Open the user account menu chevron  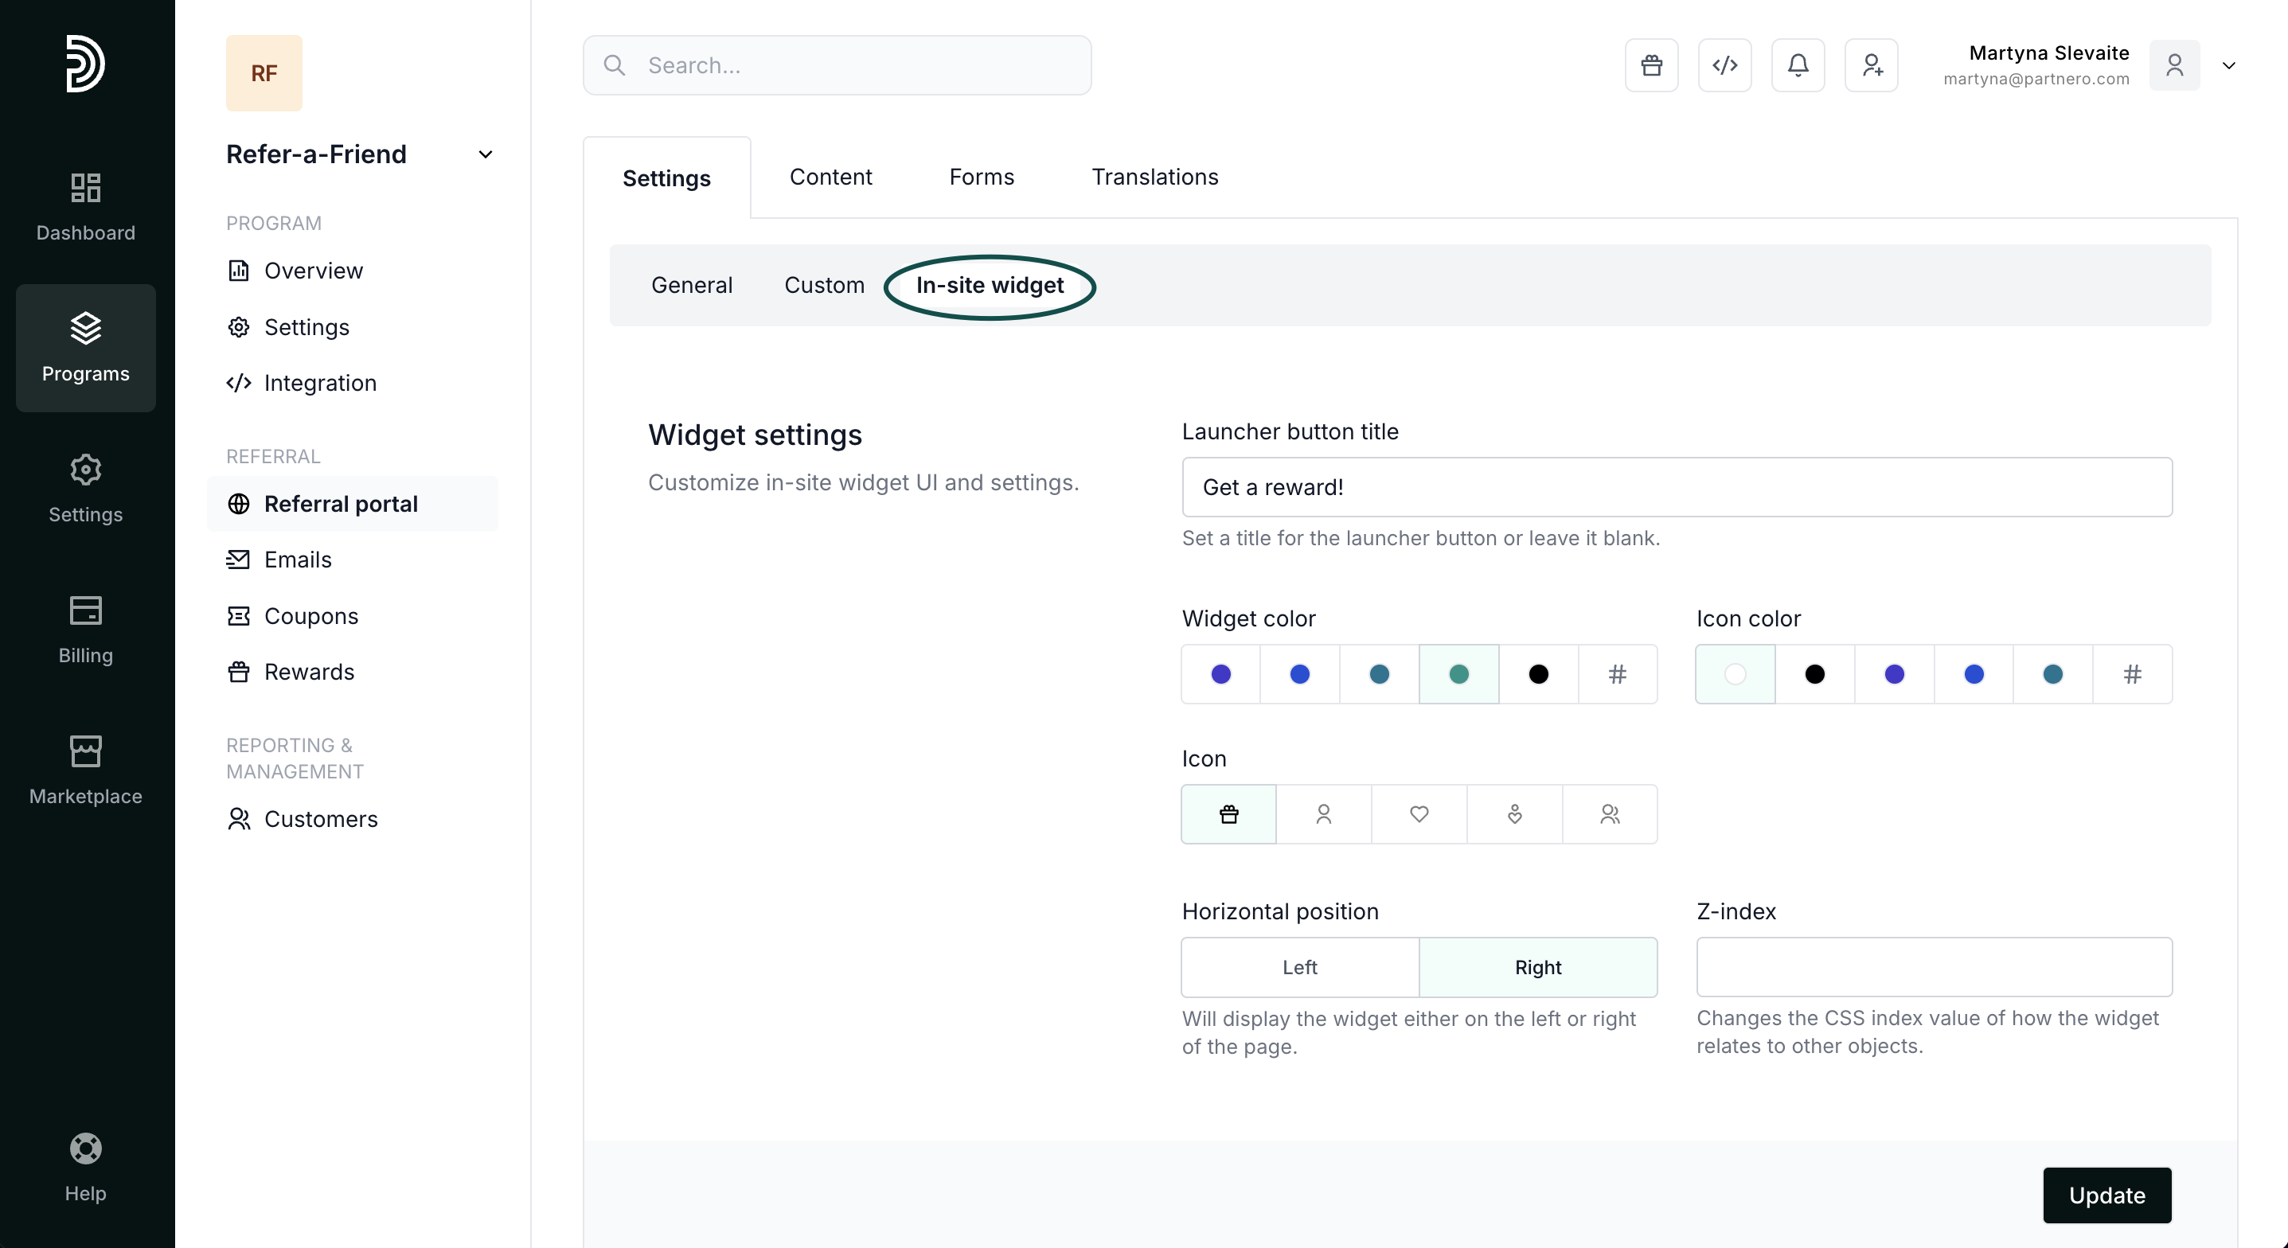pyautogui.click(x=2228, y=64)
